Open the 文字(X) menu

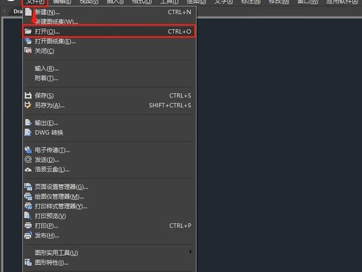224,2
